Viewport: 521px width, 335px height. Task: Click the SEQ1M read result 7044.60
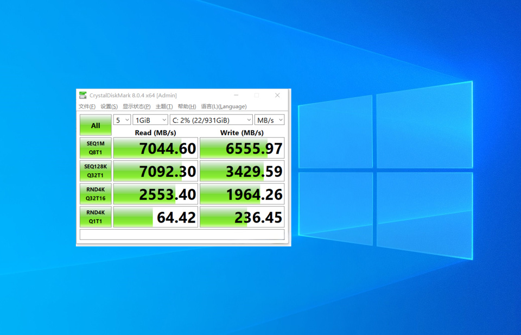pos(156,148)
